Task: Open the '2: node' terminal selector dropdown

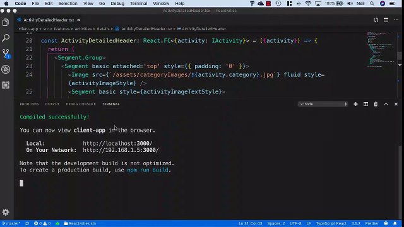Action: coord(323,104)
